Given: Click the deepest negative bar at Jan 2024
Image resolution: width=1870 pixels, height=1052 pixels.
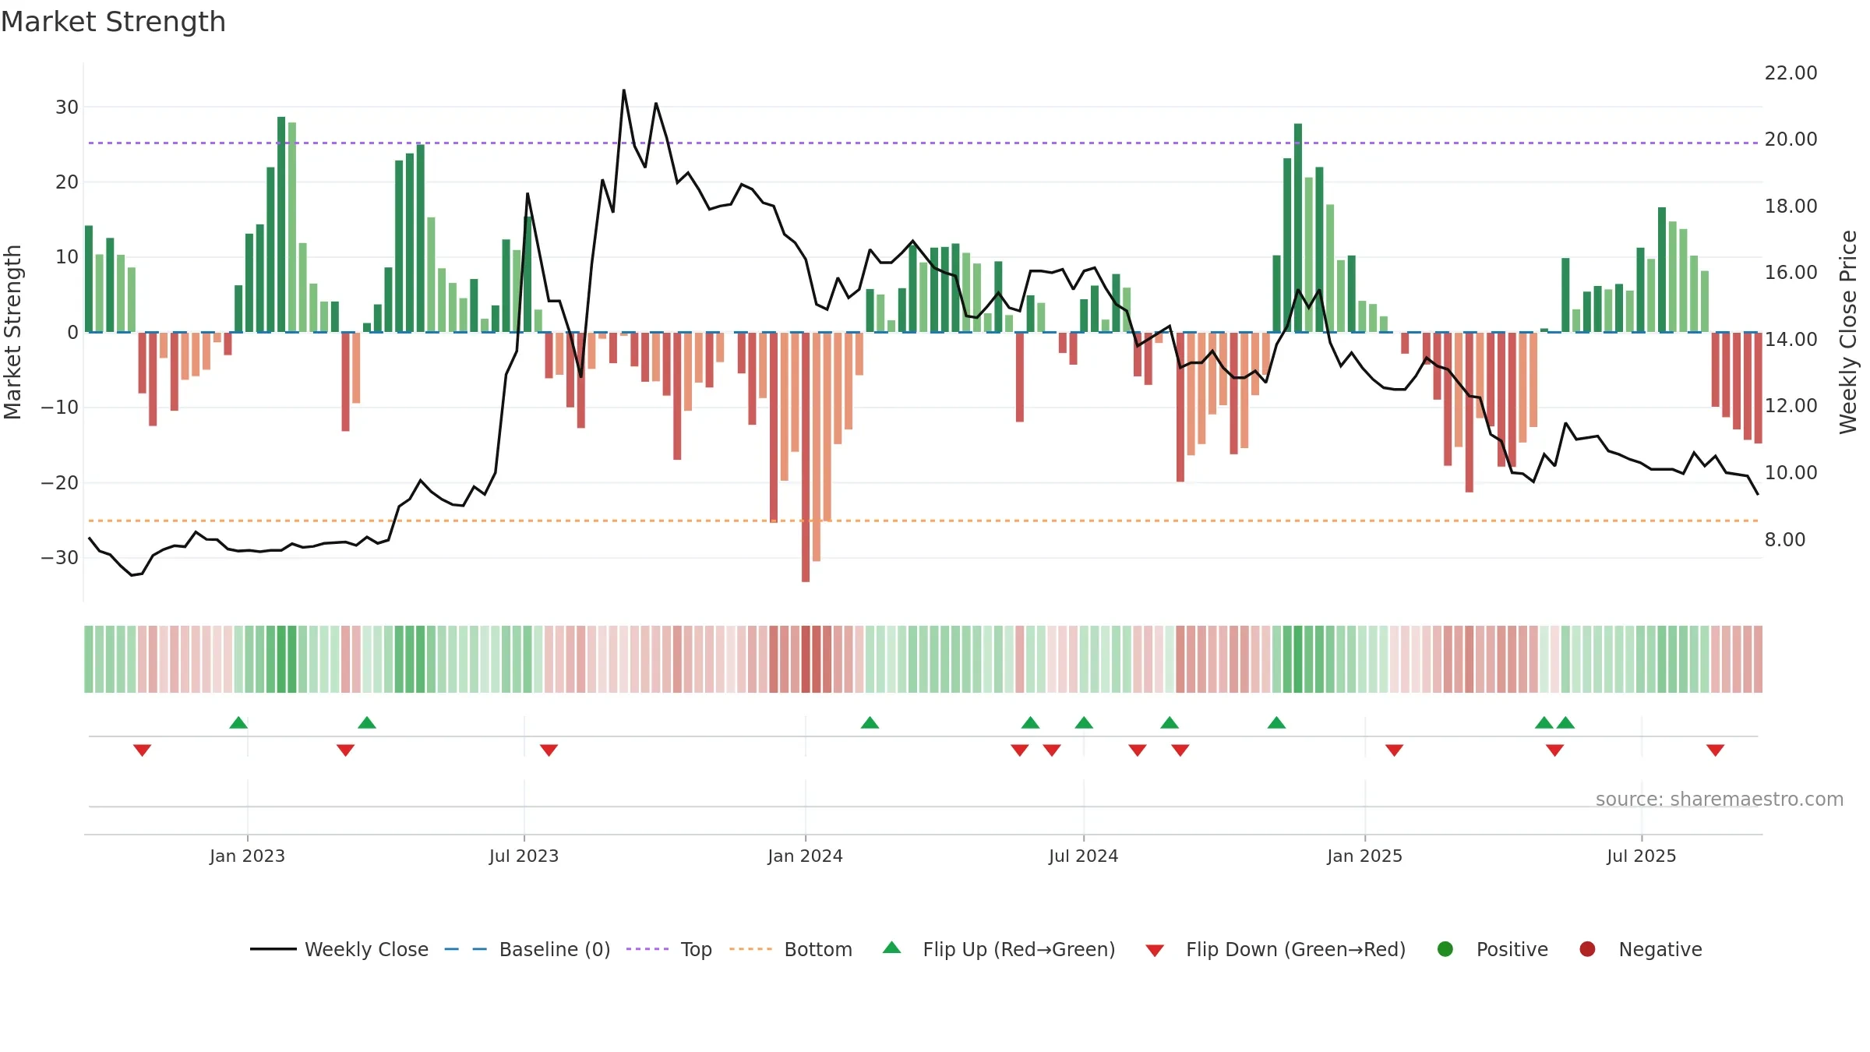Looking at the screenshot, I should click(806, 457).
